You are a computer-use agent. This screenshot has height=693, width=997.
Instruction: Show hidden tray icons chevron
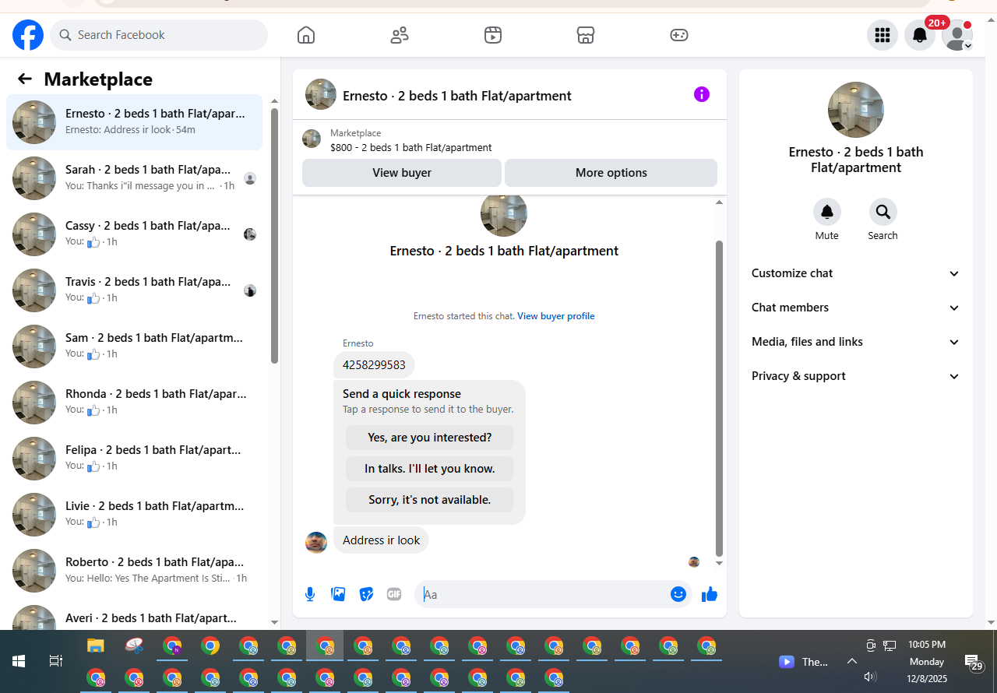click(x=852, y=661)
